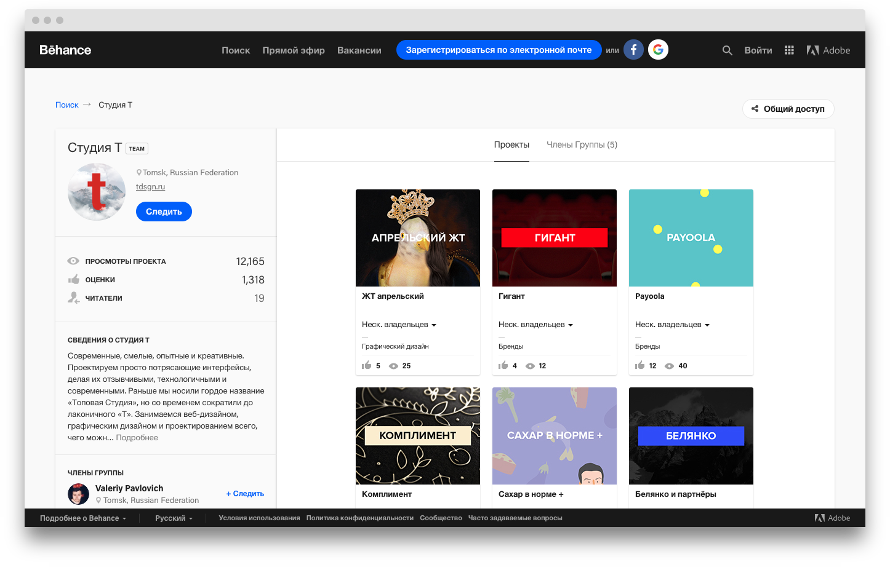Viewport: 890px width, 570px height.
Task: Open the Behance logo home link
Action: click(x=65, y=50)
